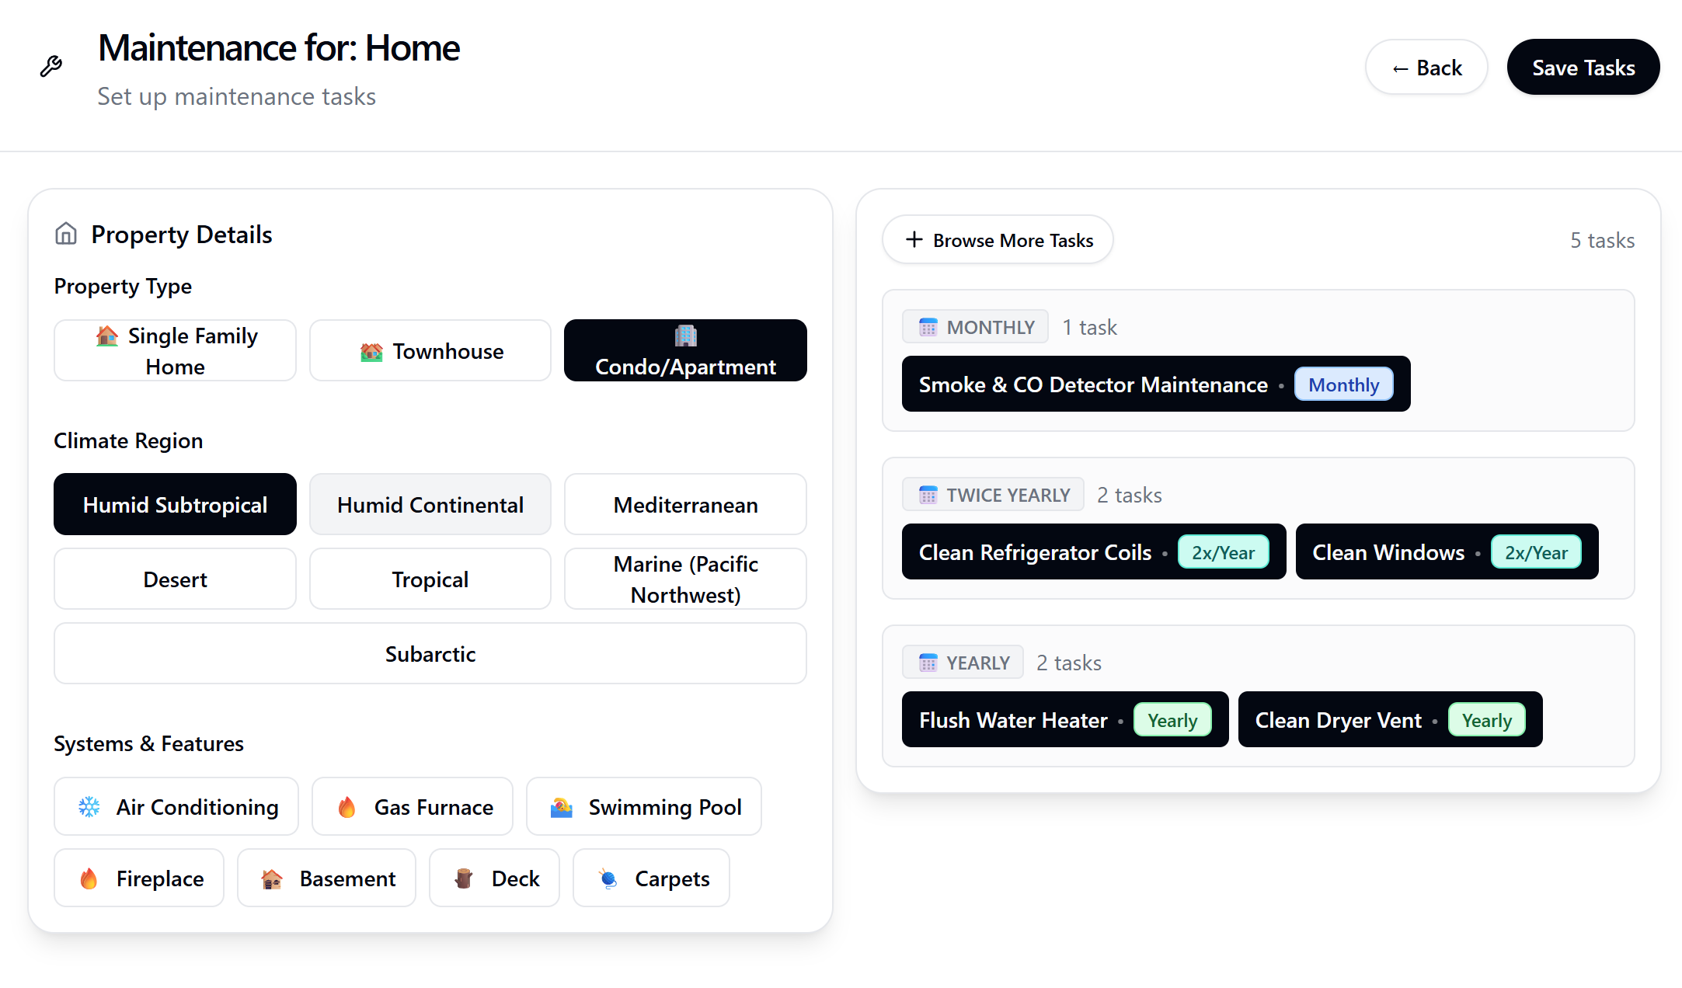Image resolution: width=1682 pixels, height=988 pixels.
Task: Open the Yearly frequency badge on Flush Water Heater
Action: point(1172,719)
